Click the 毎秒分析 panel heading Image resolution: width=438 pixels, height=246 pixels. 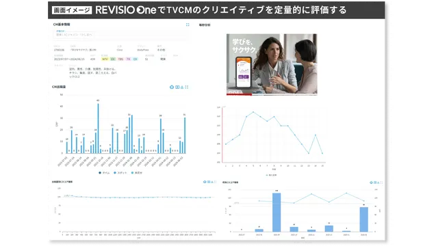[205, 25]
